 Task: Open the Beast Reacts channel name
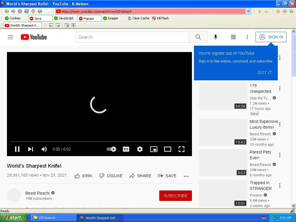tap(38, 193)
